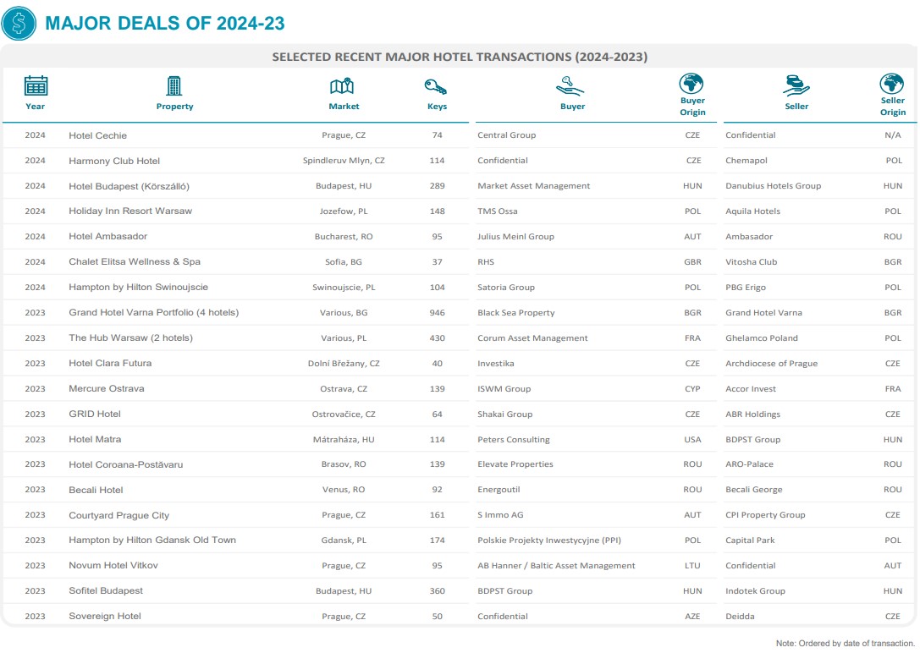The image size is (920, 653).
Task: Click the Major Deals of 2024-23 title
Action: (165, 23)
